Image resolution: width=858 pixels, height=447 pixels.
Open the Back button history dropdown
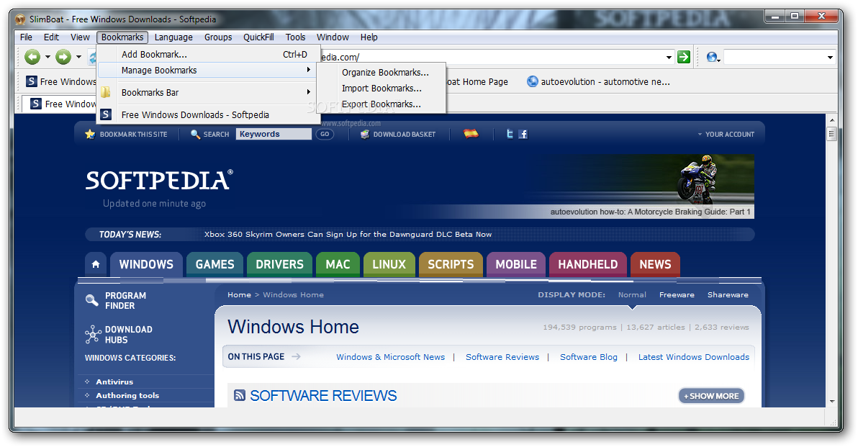[x=48, y=57]
